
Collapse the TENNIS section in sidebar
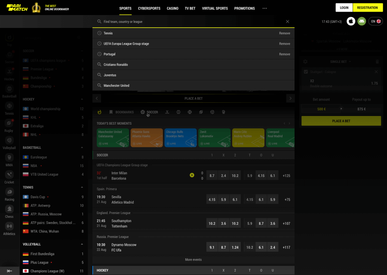pyautogui.click(x=82, y=187)
